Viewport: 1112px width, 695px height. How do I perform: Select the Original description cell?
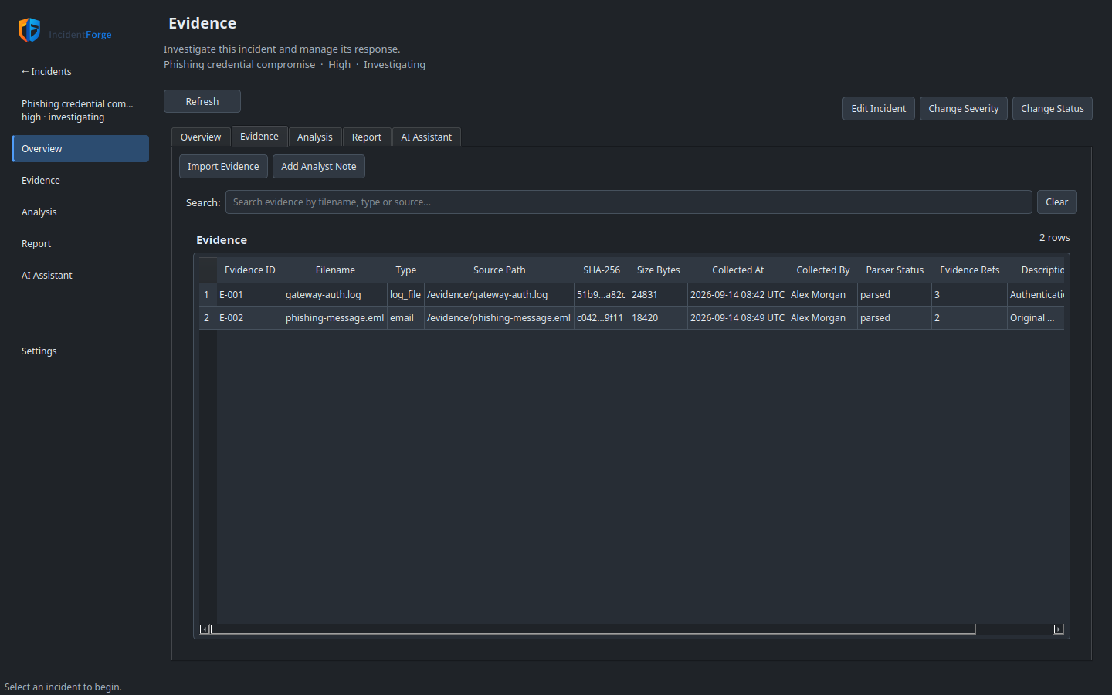(x=1036, y=317)
